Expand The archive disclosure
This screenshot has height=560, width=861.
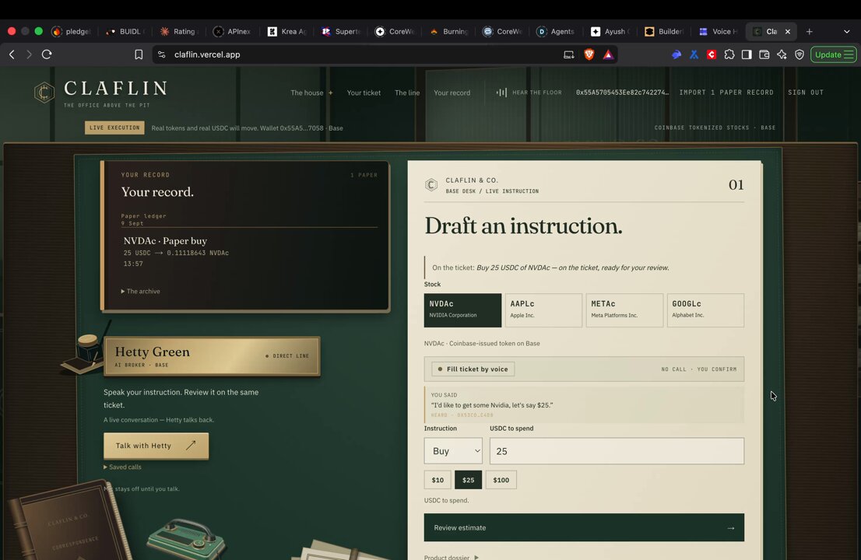coord(141,291)
